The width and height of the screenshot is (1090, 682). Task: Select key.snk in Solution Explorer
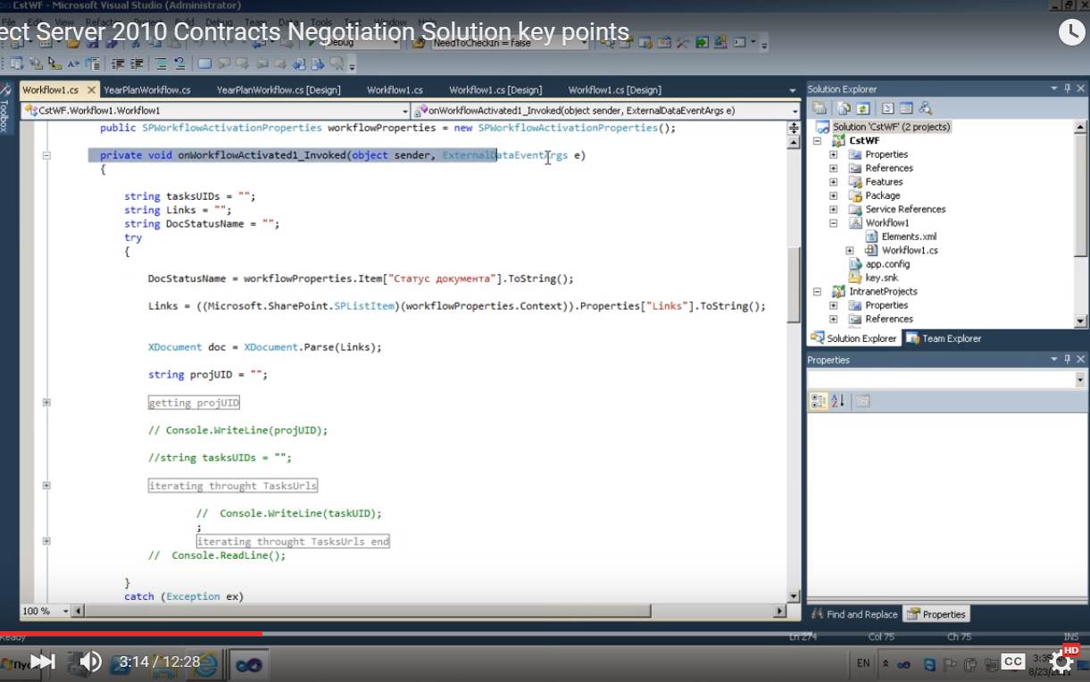(882, 278)
